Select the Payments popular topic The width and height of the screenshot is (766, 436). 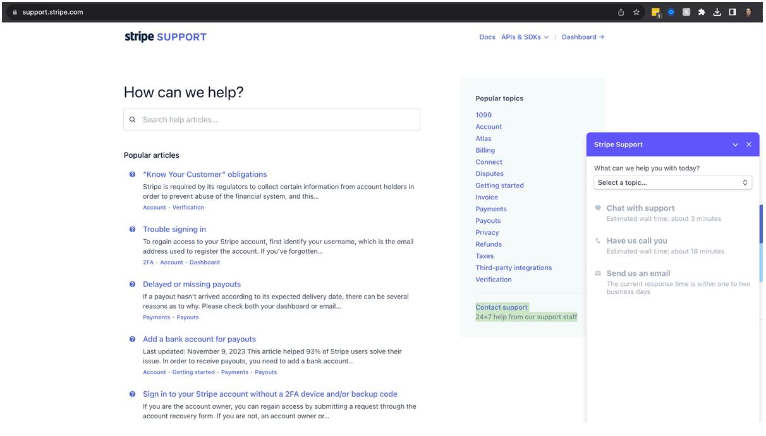(491, 209)
